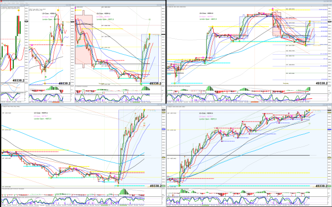Image resolution: width=332 pixels, height=207 pixels.
Task: Click the time axis under the bottom-right chart
Action: pyautogui.click(x=247, y=205)
